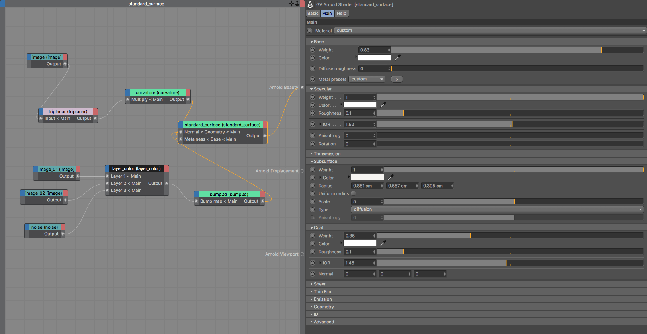Open the Material preset dropdown
The width and height of the screenshot is (647, 334).
point(490,31)
